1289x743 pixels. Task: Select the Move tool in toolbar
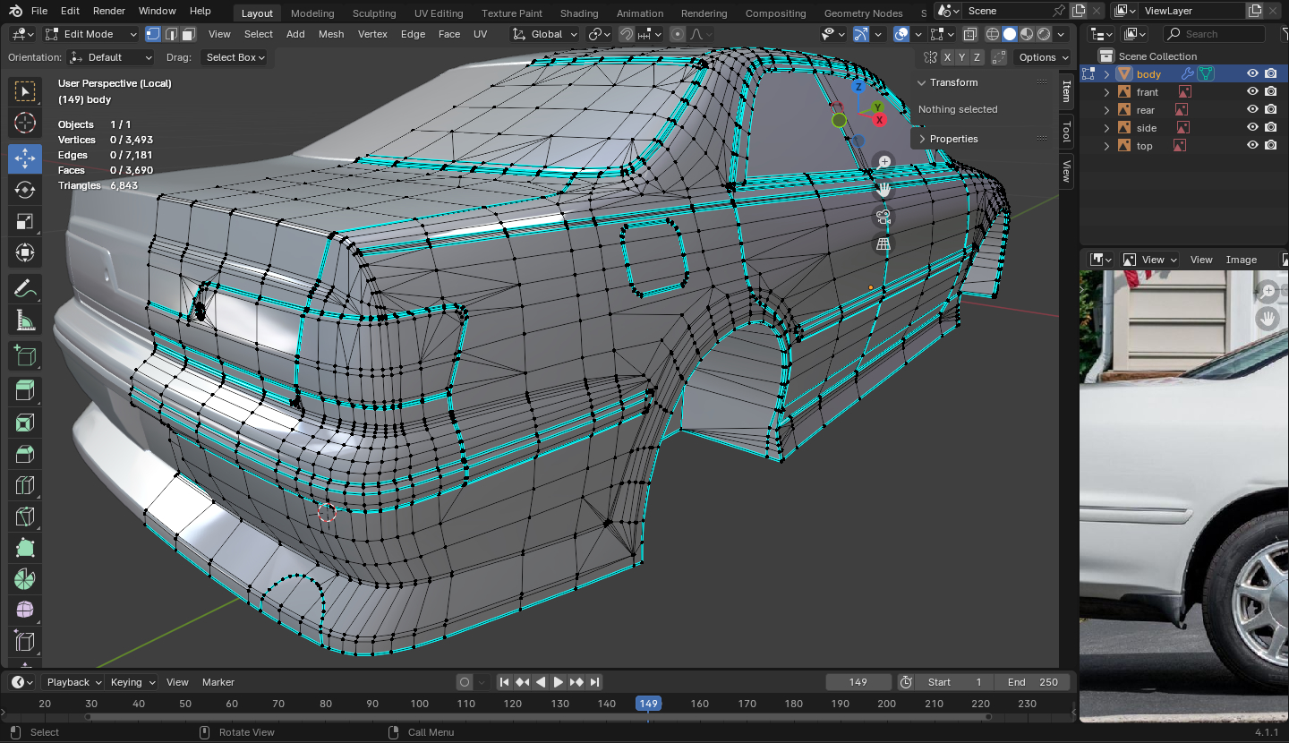[x=25, y=158]
